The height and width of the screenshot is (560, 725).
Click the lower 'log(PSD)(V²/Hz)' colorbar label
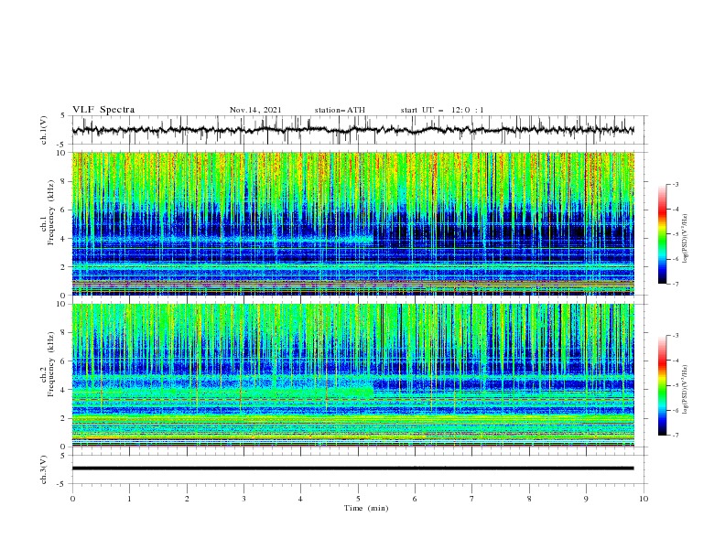click(x=686, y=390)
